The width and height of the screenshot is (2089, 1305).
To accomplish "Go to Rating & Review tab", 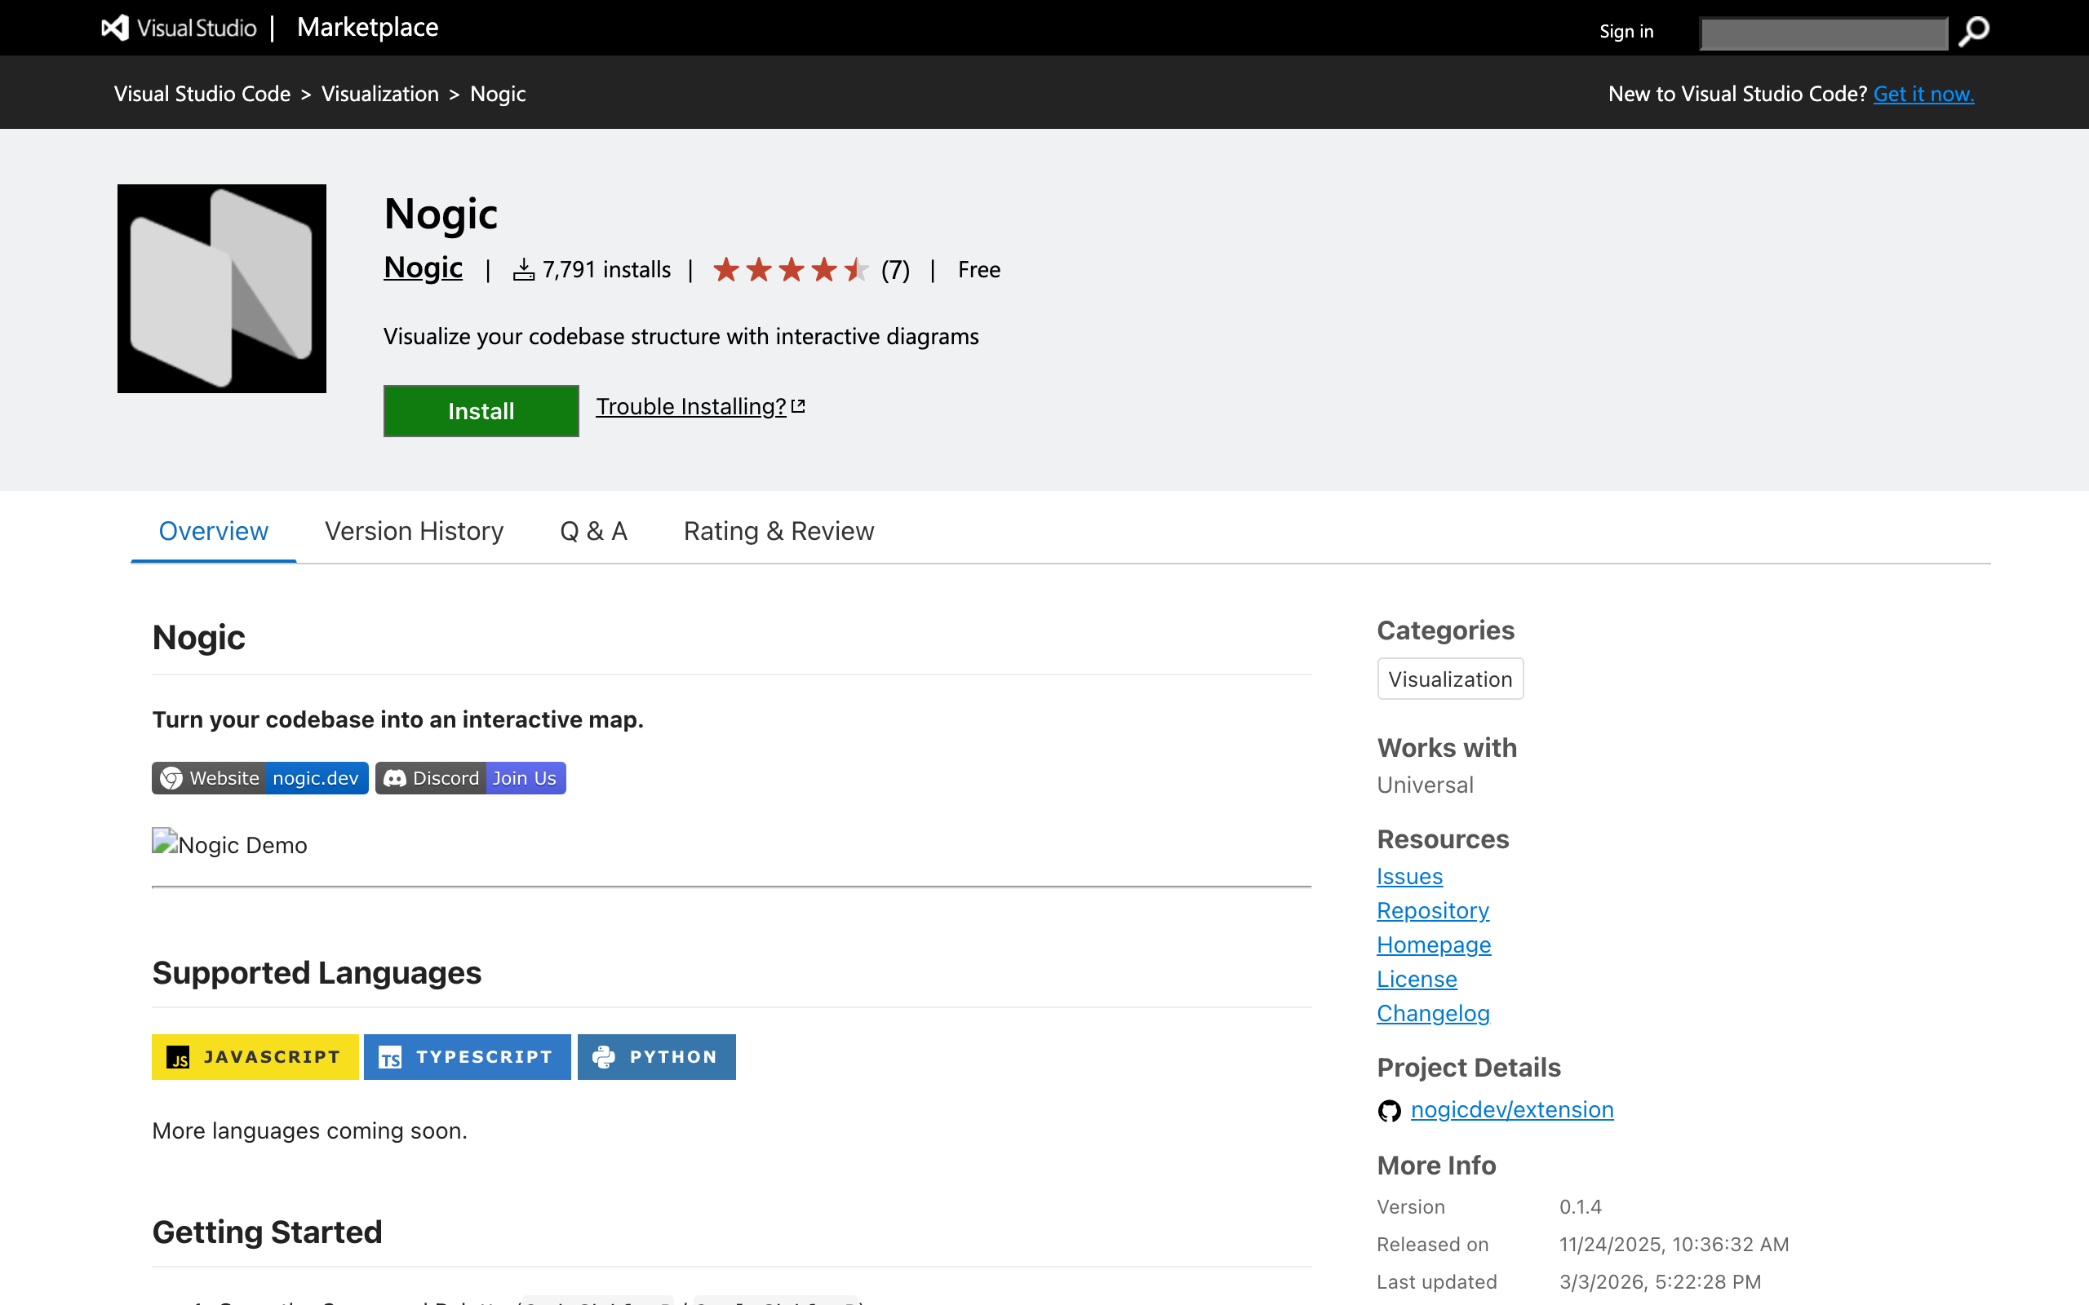I will tap(778, 531).
